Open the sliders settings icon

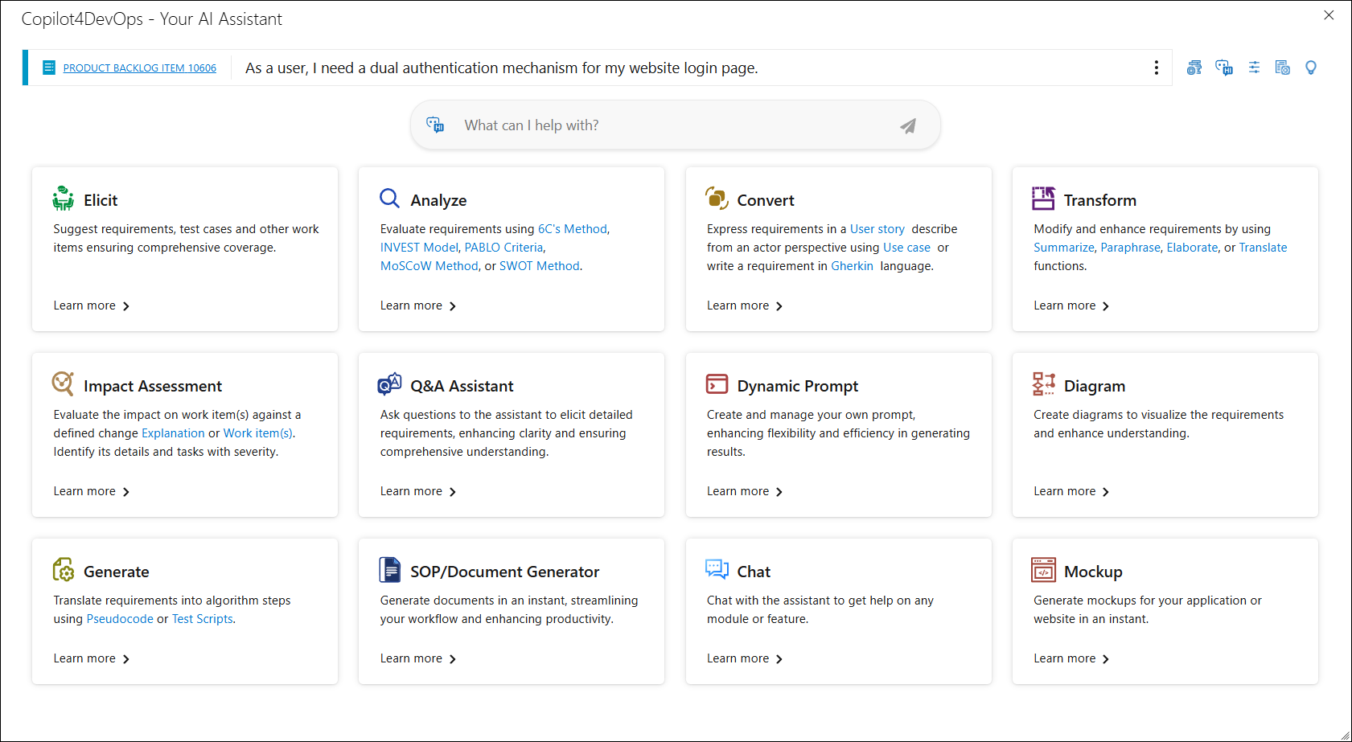click(1254, 68)
